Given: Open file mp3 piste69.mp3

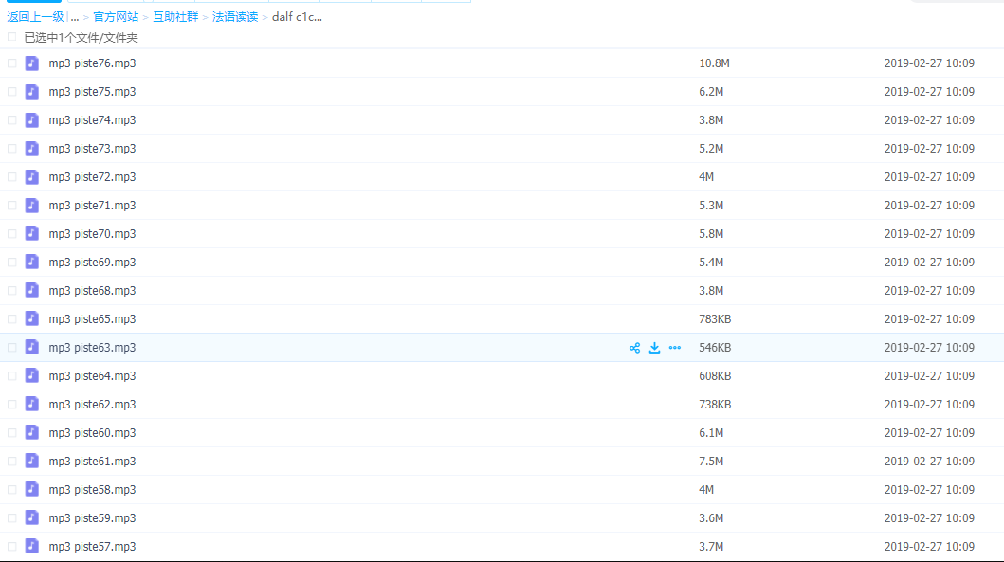Looking at the screenshot, I should point(92,263).
